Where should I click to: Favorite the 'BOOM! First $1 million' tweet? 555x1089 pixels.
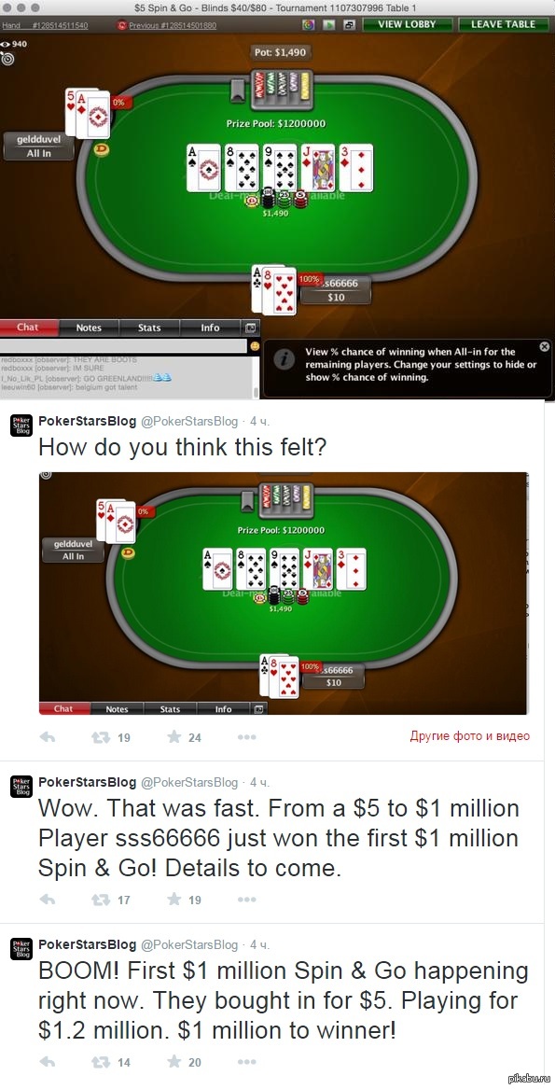point(174,1062)
